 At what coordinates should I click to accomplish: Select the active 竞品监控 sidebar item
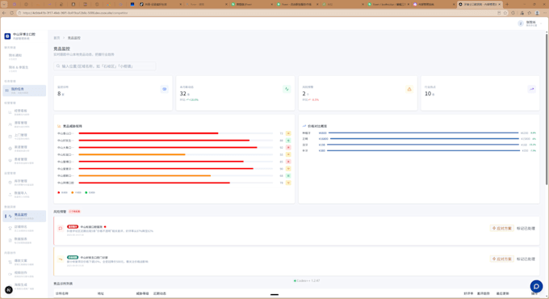24,216
